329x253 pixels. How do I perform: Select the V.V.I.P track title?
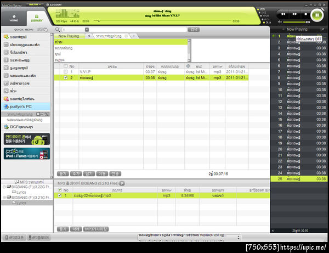(x=85, y=72)
